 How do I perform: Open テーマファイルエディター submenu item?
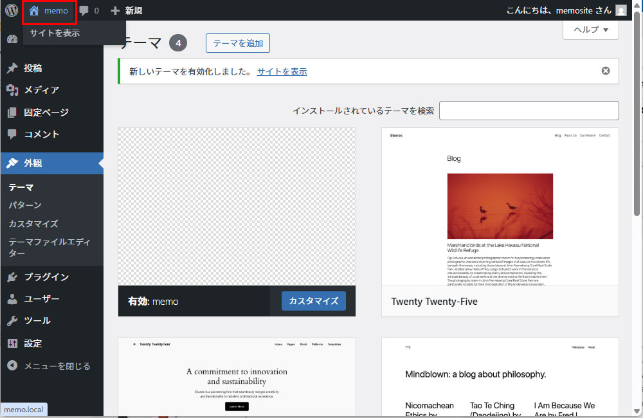tap(50, 248)
